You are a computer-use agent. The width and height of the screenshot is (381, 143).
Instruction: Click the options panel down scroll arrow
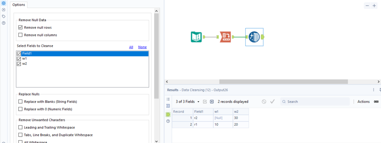156,141
